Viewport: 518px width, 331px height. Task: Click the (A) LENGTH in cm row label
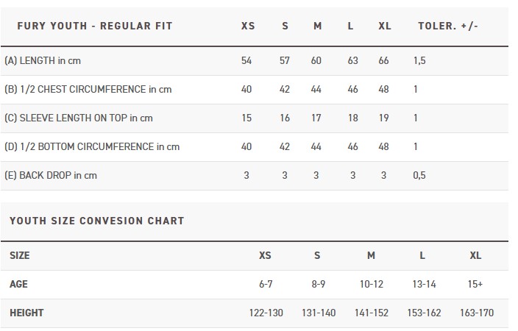(43, 61)
